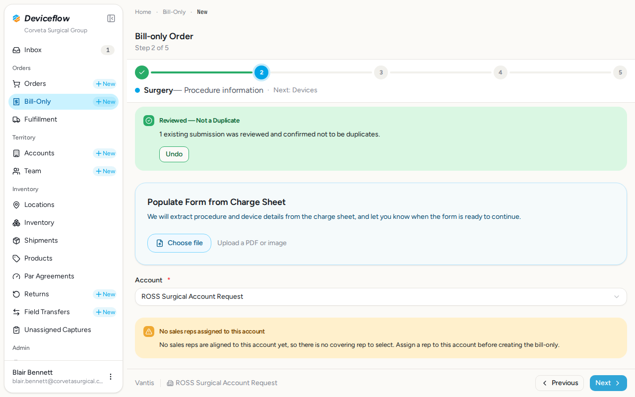This screenshot has width=635, height=397.
Task: Click the Orders shopping cart icon
Action: point(16,84)
